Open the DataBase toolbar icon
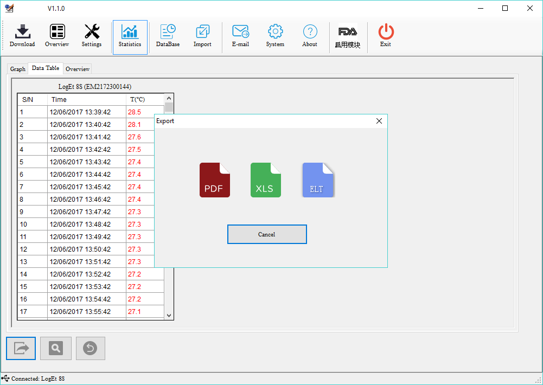The width and height of the screenshot is (543, 385). pyautogui.click(x=168, y=36)
